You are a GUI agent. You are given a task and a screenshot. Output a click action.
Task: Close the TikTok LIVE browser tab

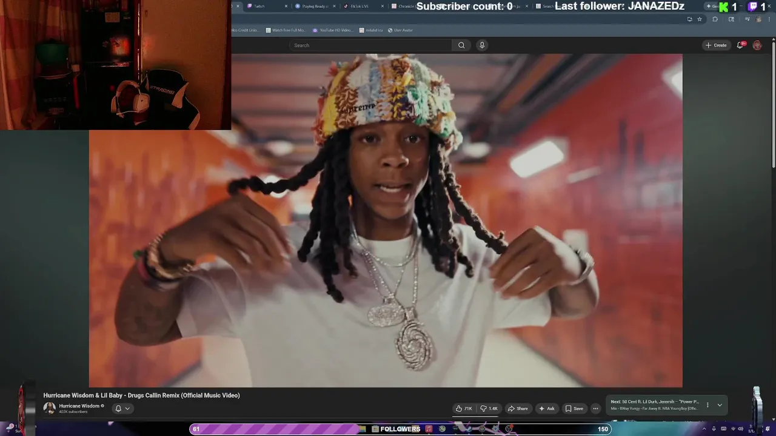(383, 6)
